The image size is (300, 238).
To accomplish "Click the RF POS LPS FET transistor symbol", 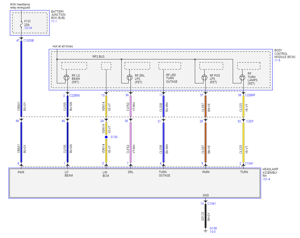I will point(204,78).
